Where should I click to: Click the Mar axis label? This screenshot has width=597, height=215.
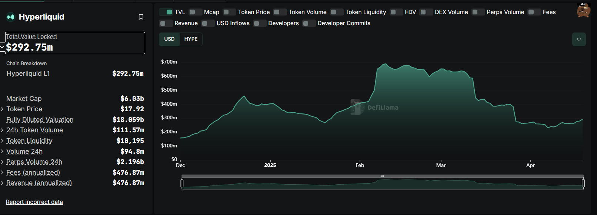tap(441, 165)
